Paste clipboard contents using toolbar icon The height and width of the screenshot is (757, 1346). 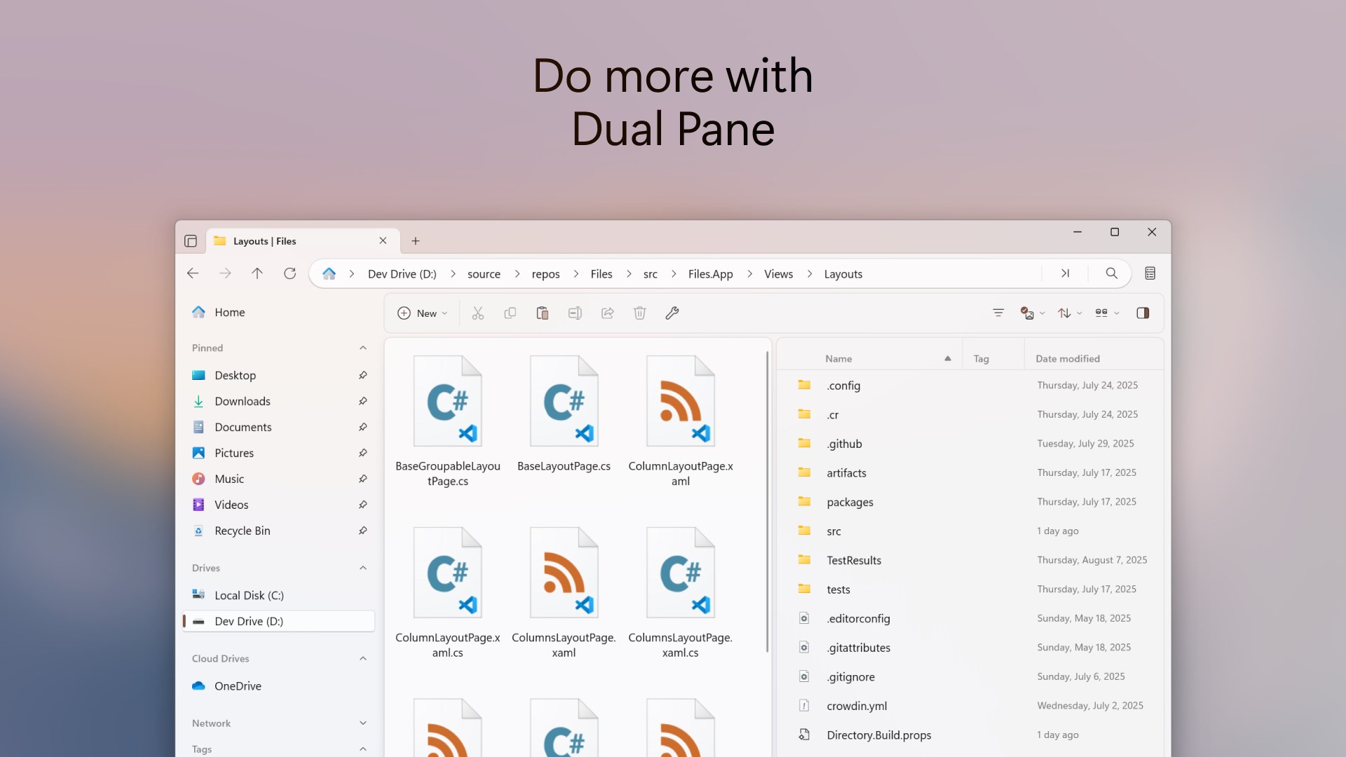click(543, 313)
